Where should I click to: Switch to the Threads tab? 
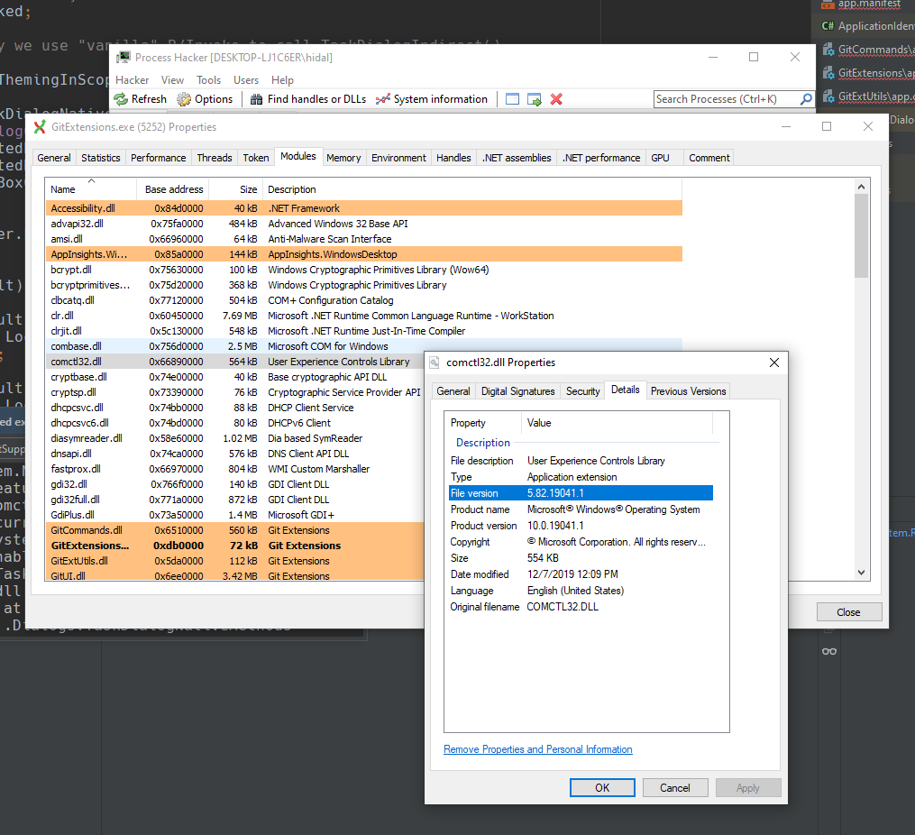[214, 157]
